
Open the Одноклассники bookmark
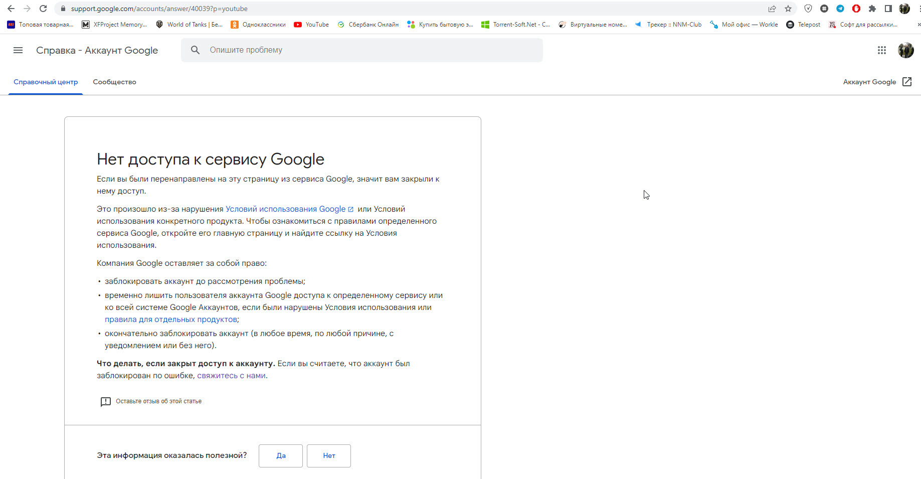tap(258, 25)
